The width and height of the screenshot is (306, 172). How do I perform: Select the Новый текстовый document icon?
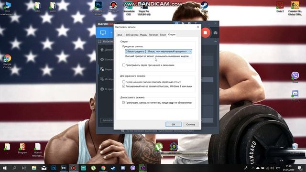point(37,150)
